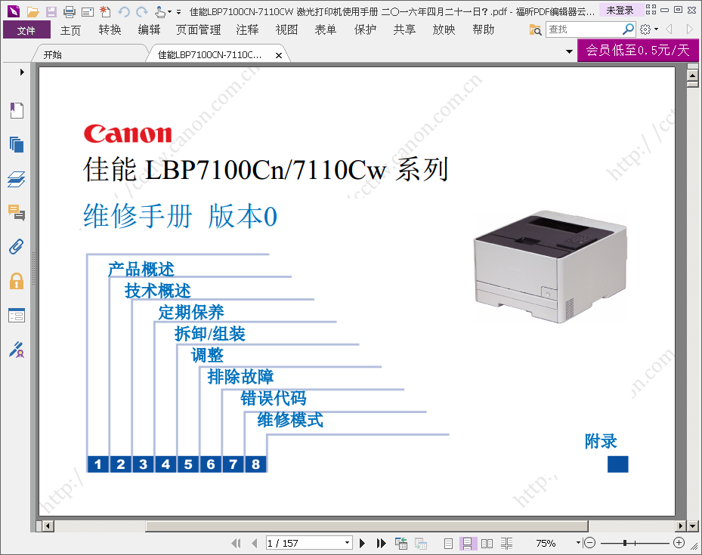Go to next search result arrow
The height and width of the screenshot is (555, 702).
[x=689, y=29]
